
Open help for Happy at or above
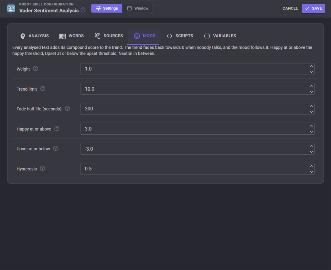coord(57,128)
